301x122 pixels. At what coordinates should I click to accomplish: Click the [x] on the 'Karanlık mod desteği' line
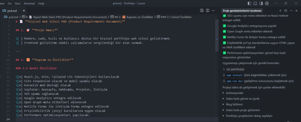coord(19,85)
